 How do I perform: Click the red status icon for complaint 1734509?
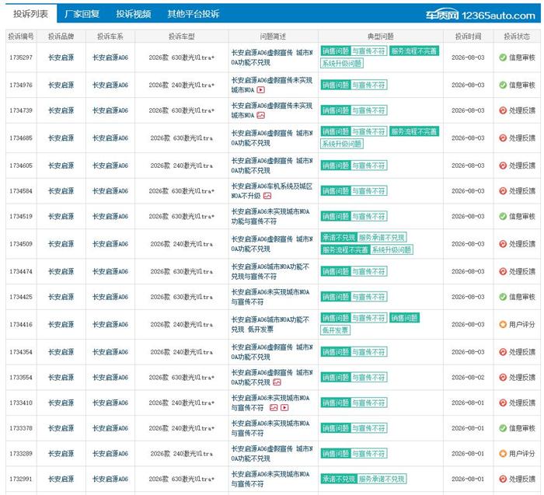503,244
